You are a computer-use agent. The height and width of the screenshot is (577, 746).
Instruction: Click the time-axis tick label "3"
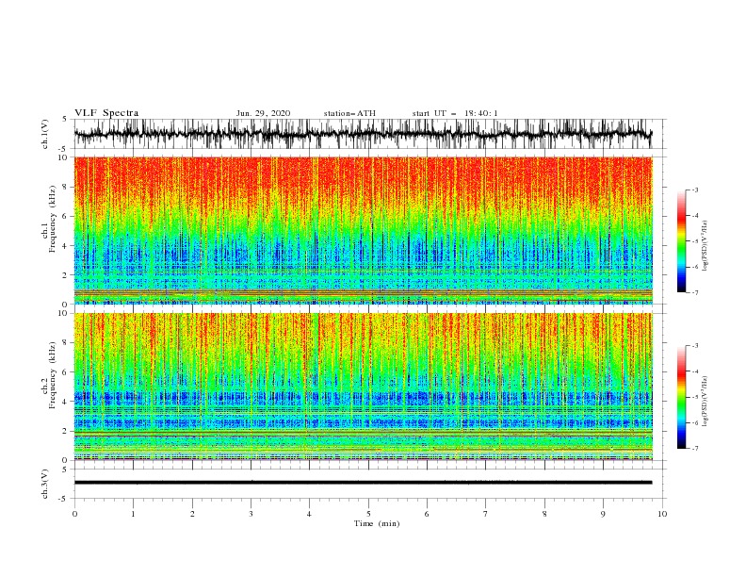click(x=251, y=514)
